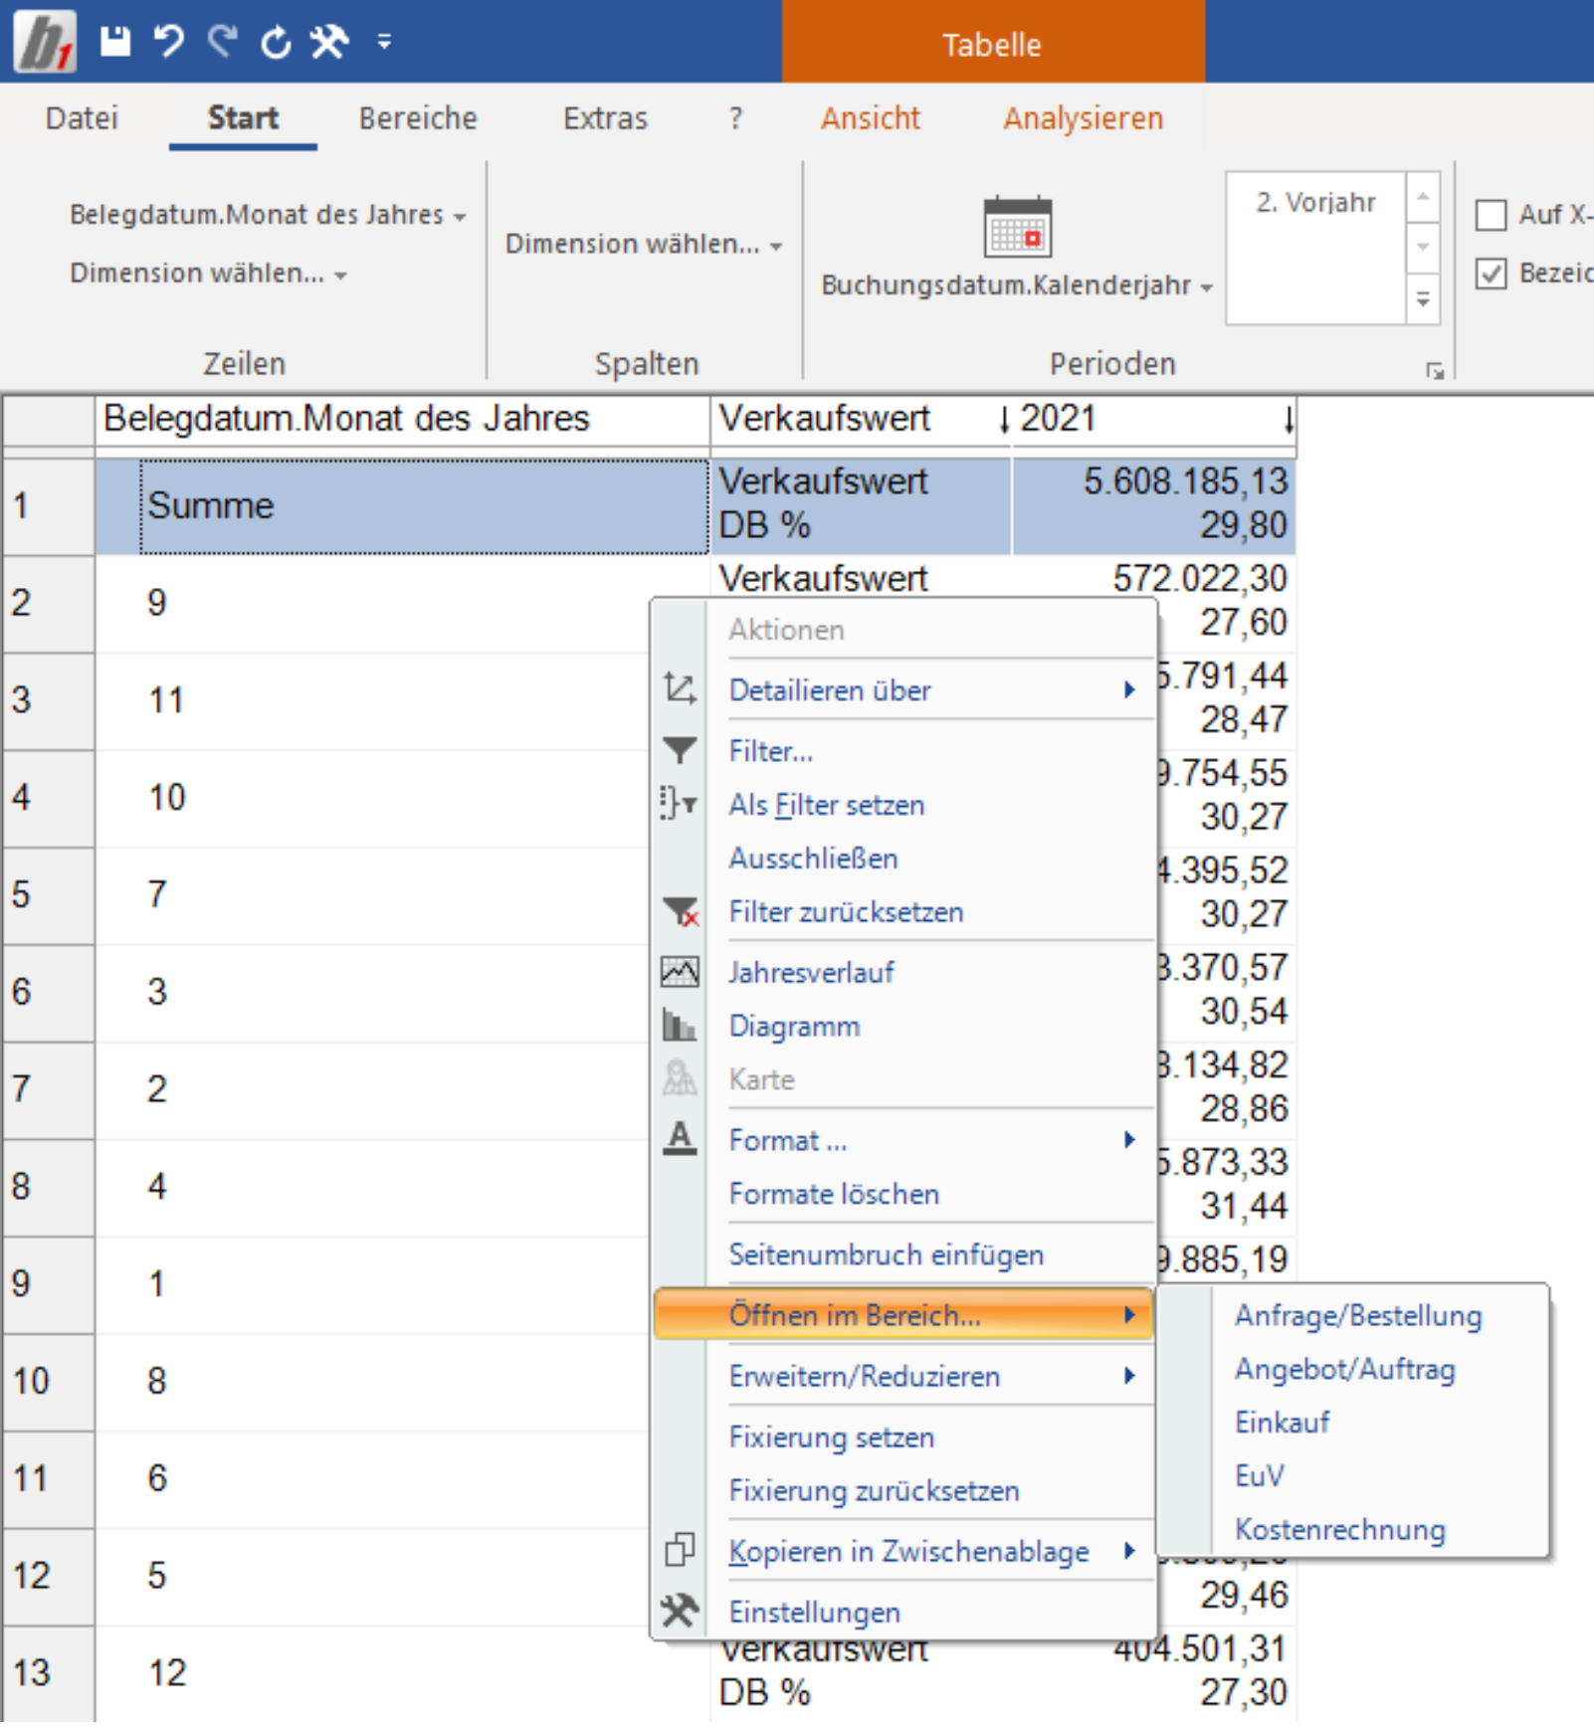Click the Detaillieren über arrow icon
1594x1727 pixels.
coord(680,688)
